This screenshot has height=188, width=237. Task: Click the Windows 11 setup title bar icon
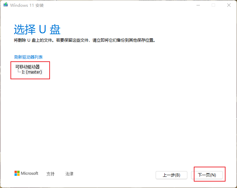click(x=6, y=5)
